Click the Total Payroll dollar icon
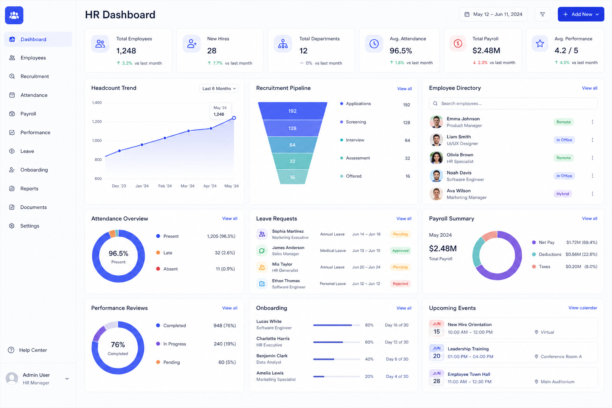This screenshot has height=408, width=612. pyautogui.click(x=458, y=43)
